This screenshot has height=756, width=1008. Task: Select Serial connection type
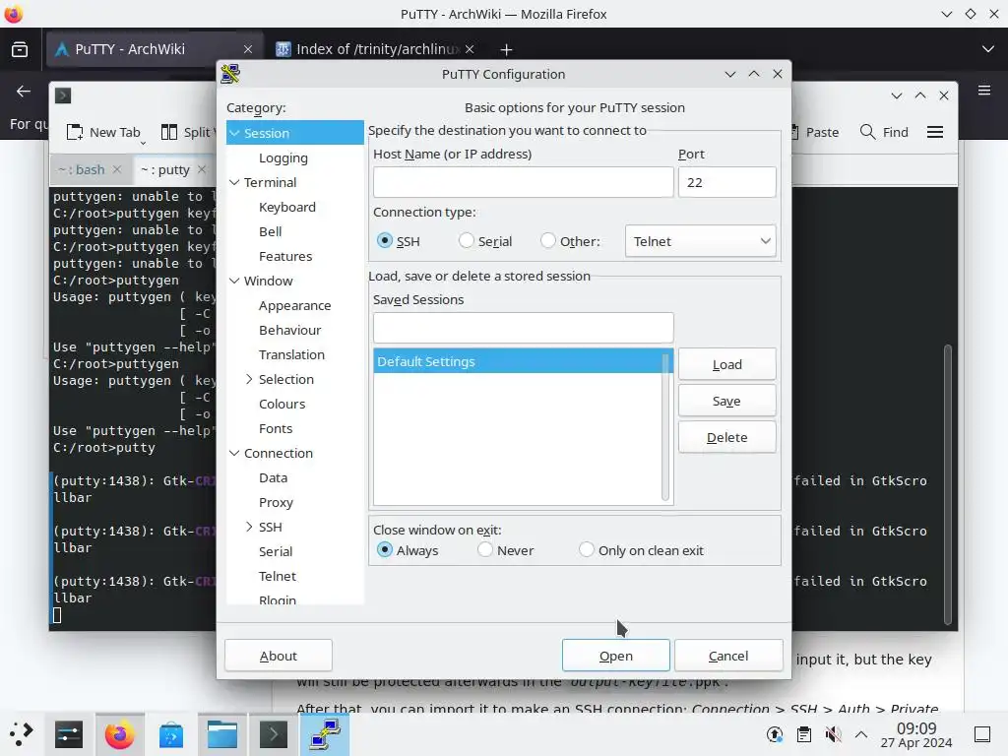pyautogui.click(x=466, y=240)
